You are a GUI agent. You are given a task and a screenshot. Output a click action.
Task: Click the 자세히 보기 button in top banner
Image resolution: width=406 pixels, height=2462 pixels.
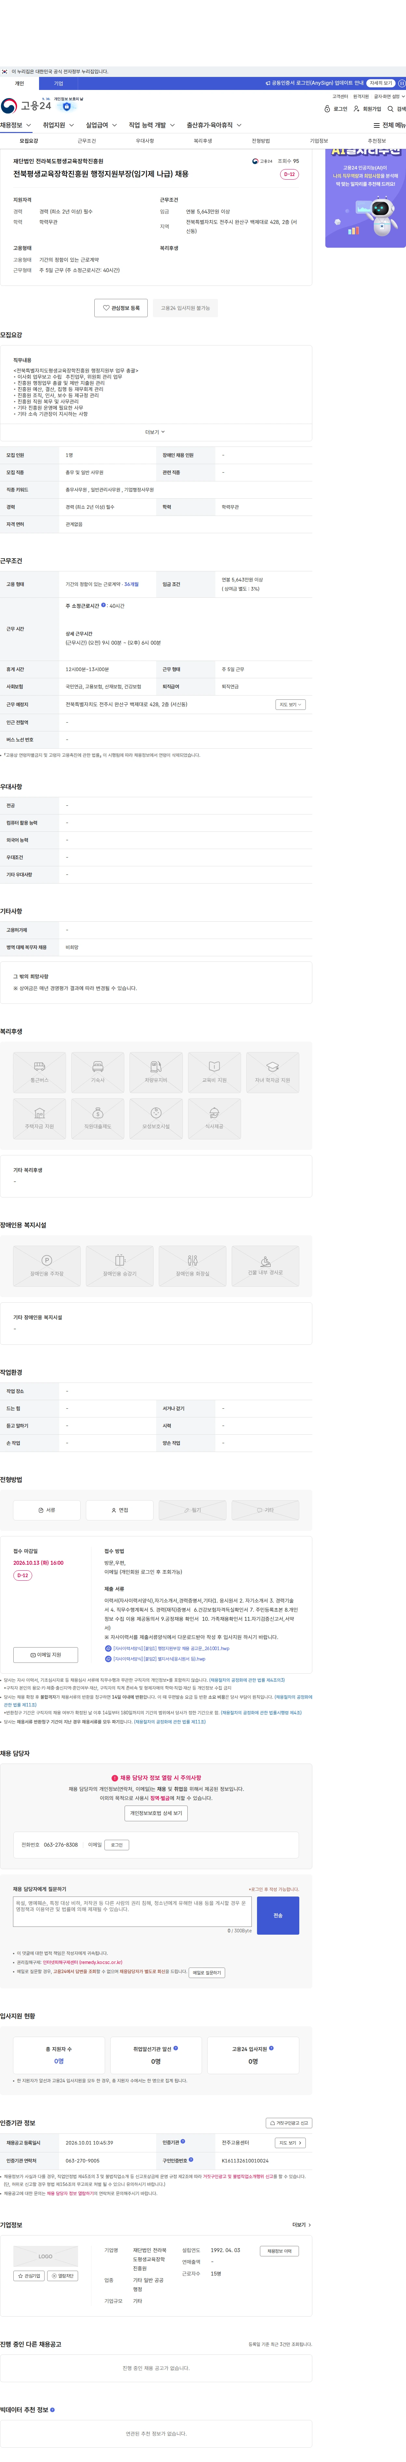point(381,83)
